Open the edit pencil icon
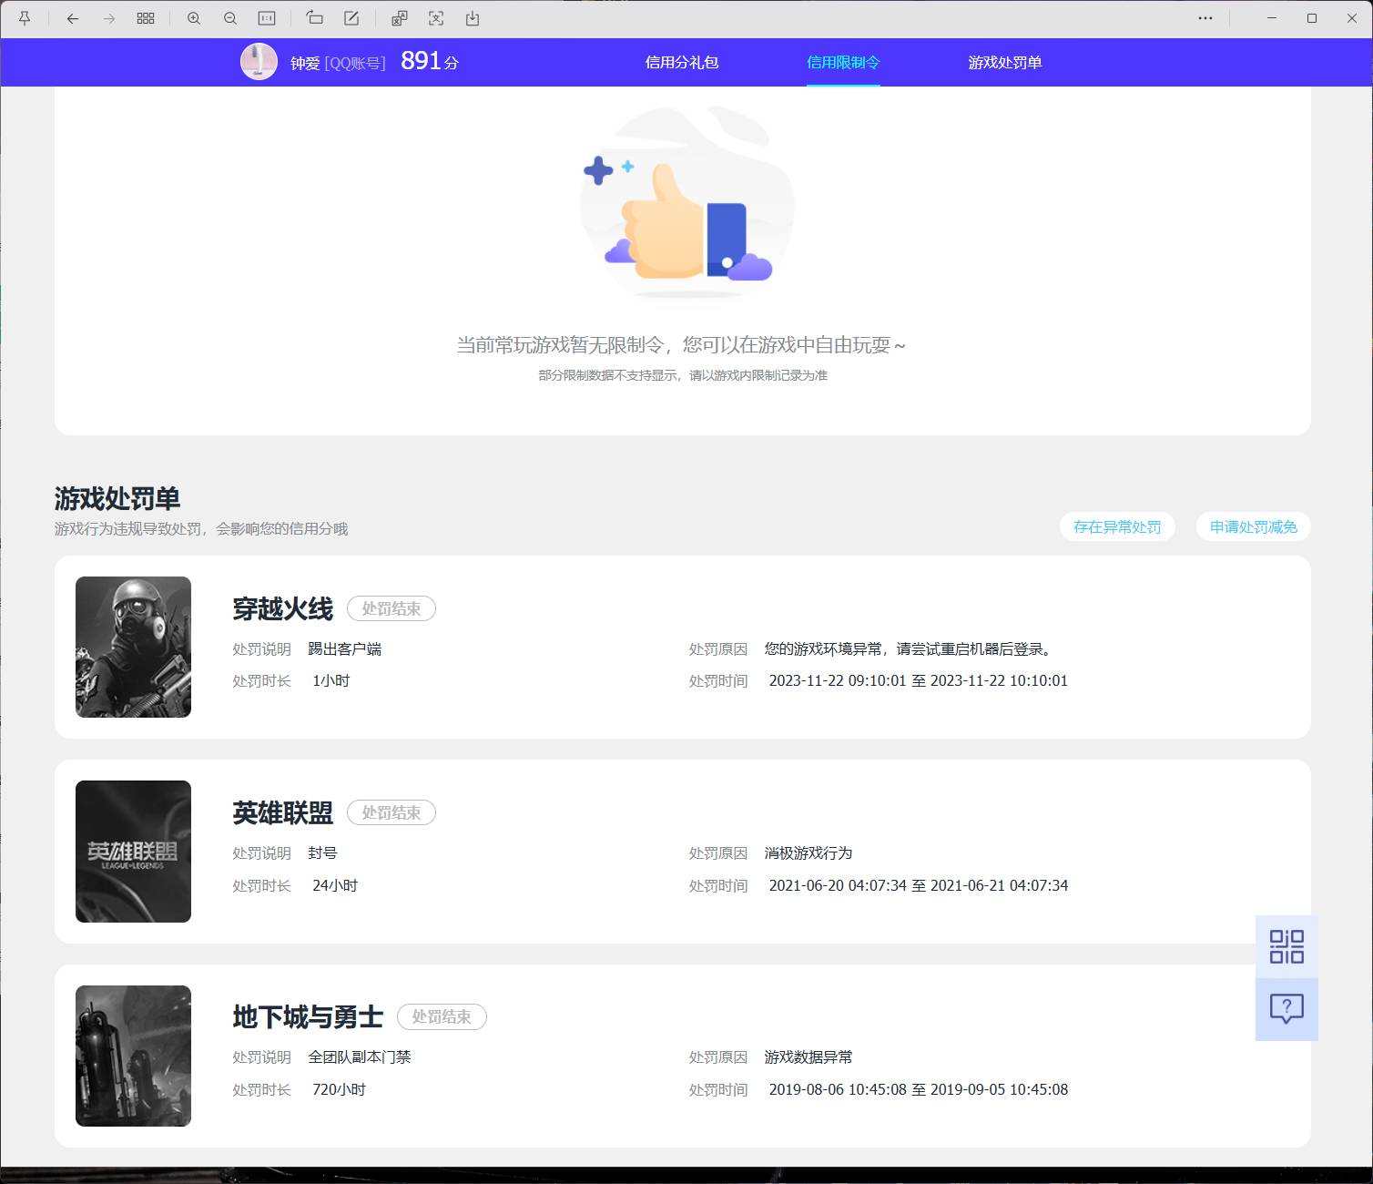1373x1184 pixels. point(351,18)
